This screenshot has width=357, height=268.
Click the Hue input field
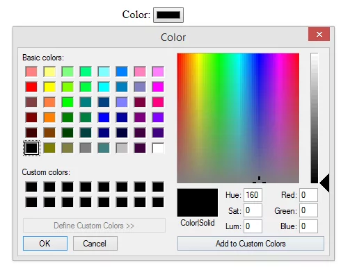[x=253, y=195]
